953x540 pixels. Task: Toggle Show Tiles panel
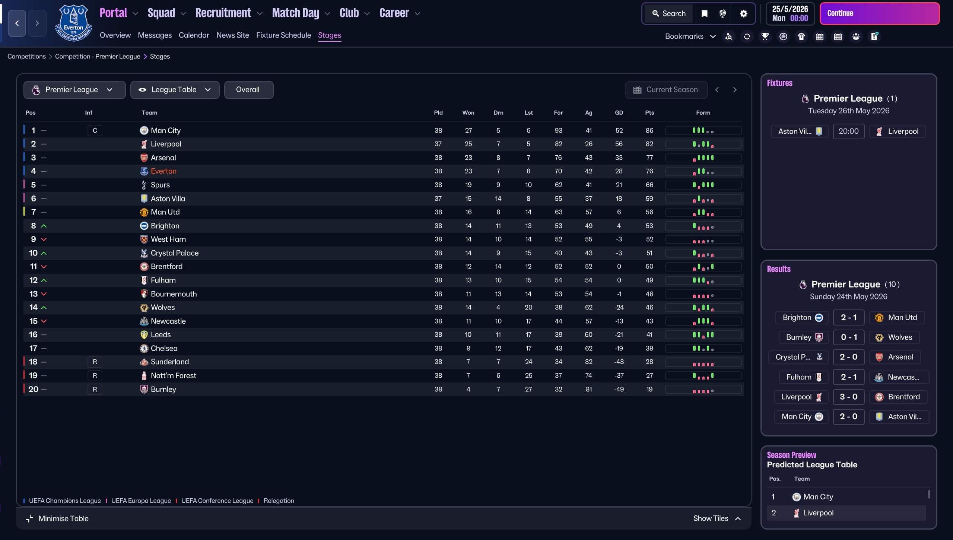717,518
